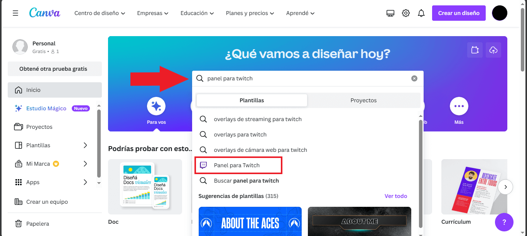The height and width of the screenshot is (236, 527).
Task: Select the Para vos sparkle icon
Action: click(156, 106)
